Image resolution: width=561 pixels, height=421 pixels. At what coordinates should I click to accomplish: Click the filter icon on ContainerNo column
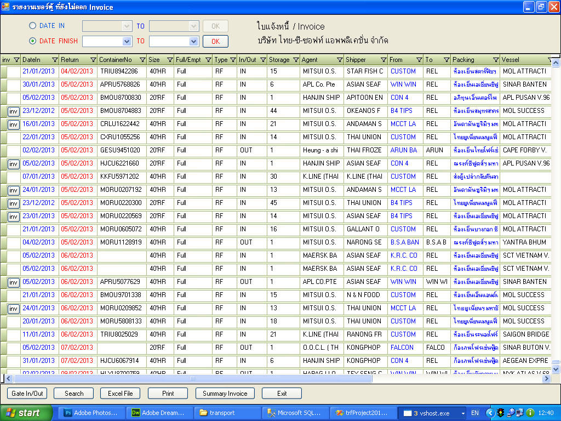[142, 60]
